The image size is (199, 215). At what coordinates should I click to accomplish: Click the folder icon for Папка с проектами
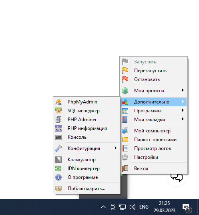(x=125, y=140)
